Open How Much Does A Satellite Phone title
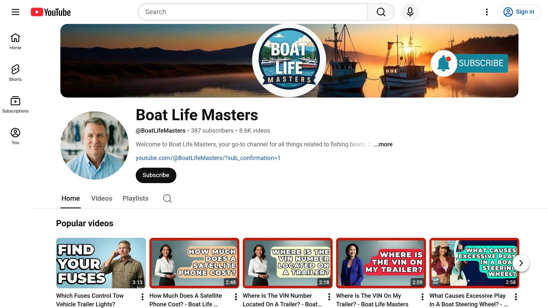Image resolution: width=548 pixels, height=308 pixels. coord(186,300)
